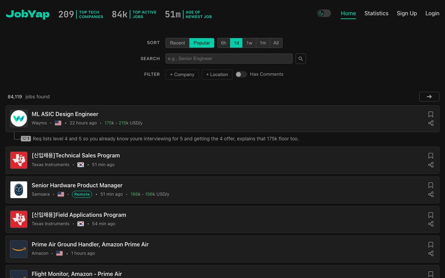Go to the Statistics page
The height and width of the screenshot is (278, 445).
[376, 13]
